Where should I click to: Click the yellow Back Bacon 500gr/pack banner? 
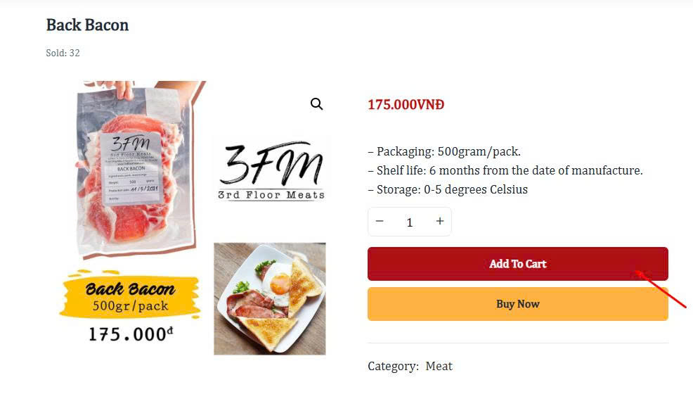click(130, 296)
